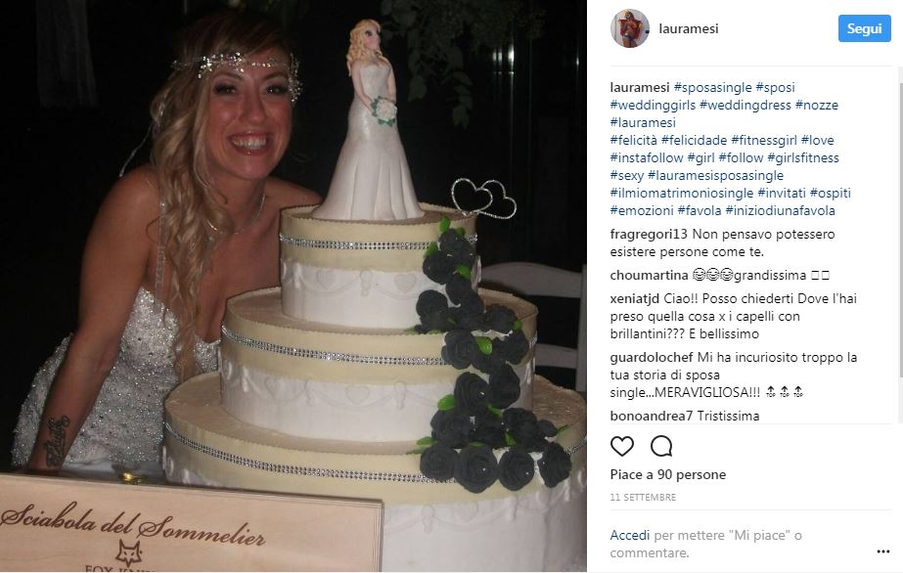This screenshot has height=573, width=903.
Task: Click the comment speech bubble icon
Action: pyautogui.click(x=661, y=446)
